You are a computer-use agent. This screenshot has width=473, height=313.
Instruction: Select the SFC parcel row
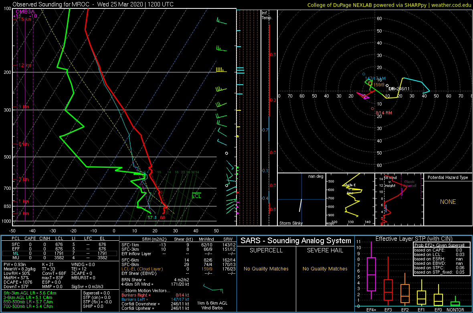pos(60,245)
